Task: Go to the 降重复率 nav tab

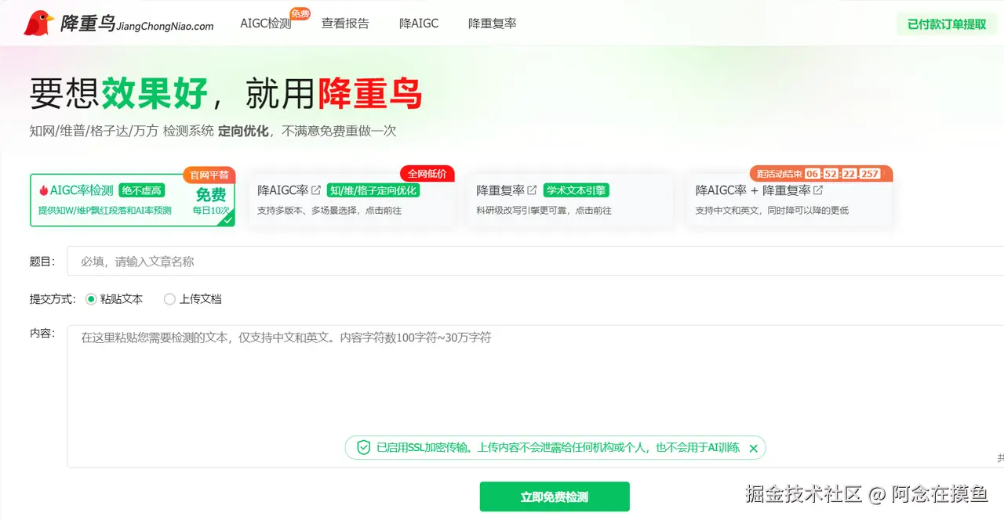Action: click(493, 23)
